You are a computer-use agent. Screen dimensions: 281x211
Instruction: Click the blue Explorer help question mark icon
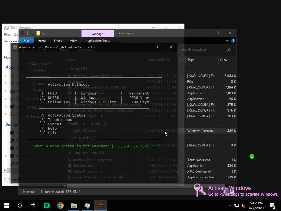tap(233, 41)
